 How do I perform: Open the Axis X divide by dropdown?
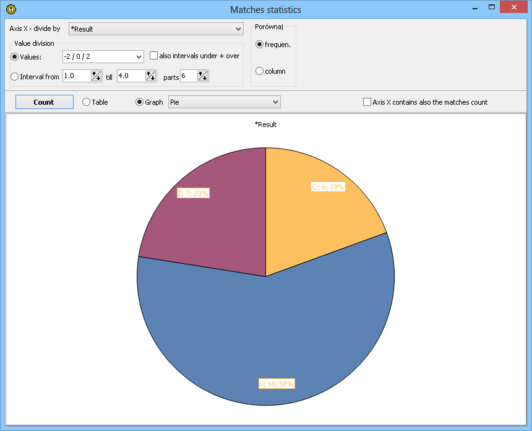239,29
